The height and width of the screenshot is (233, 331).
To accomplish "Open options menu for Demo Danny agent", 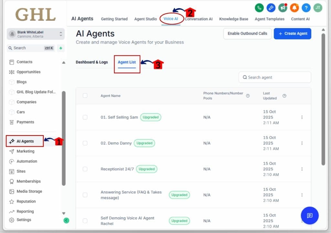I will coord(302,143).
